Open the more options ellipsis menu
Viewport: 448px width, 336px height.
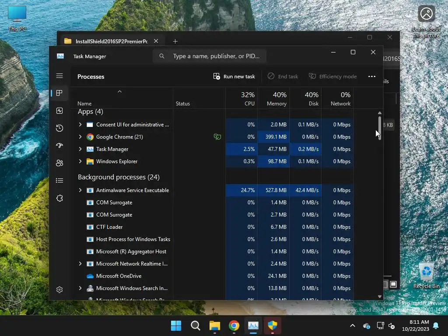click(x=372, y=76)
